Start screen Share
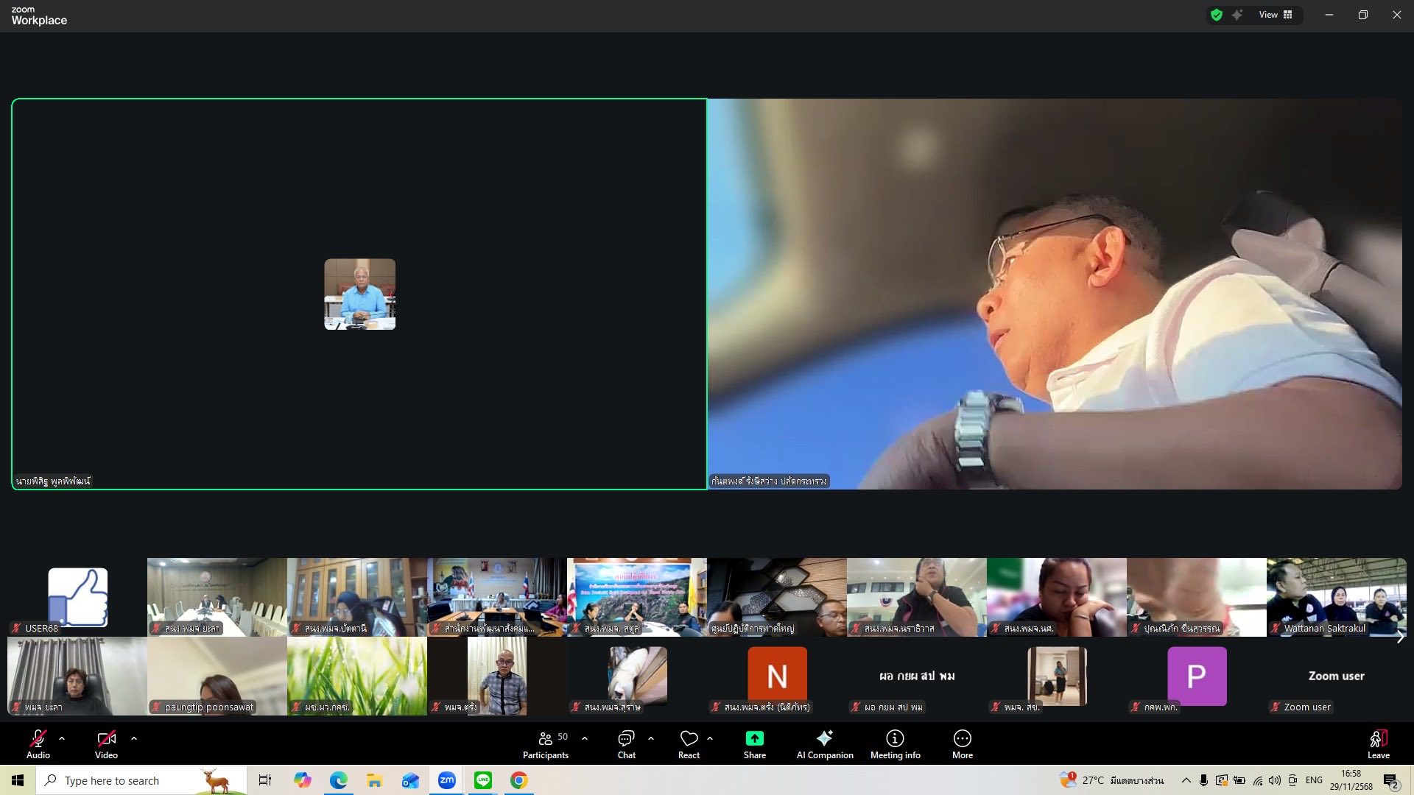 (x=754, y=743)
